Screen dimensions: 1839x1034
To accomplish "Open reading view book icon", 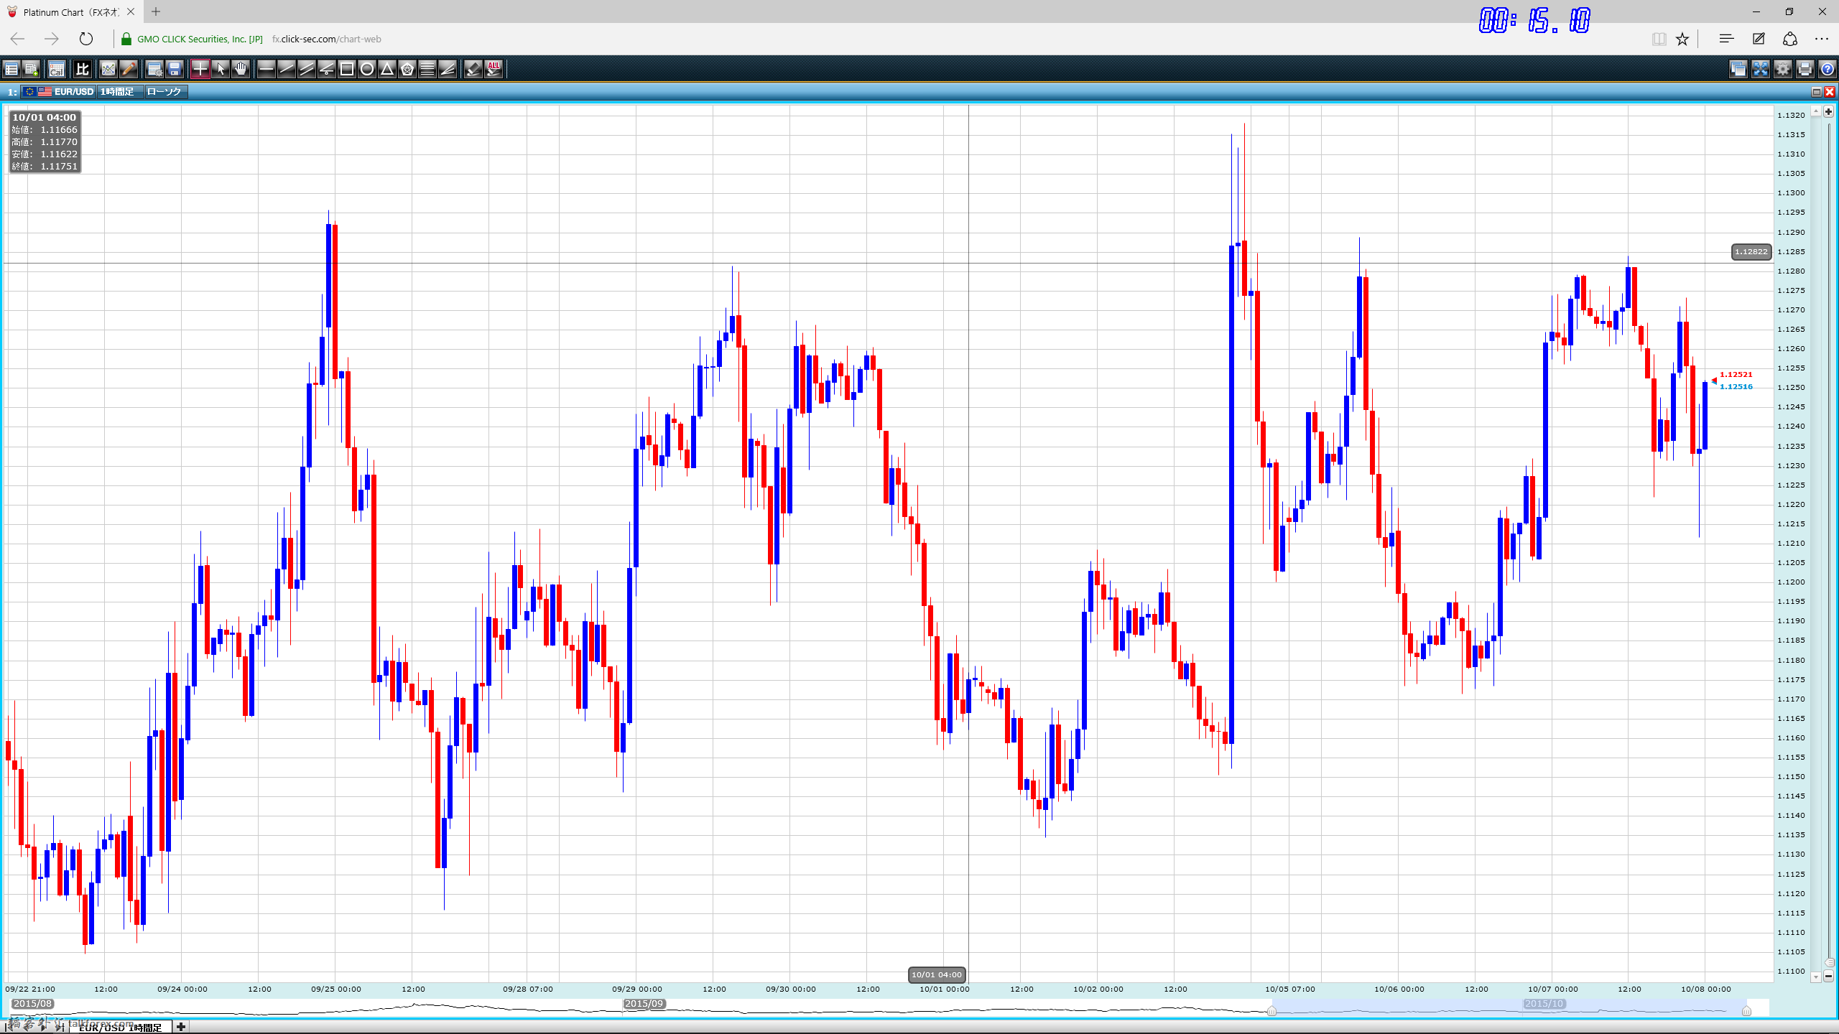I will click(1659, 39).
